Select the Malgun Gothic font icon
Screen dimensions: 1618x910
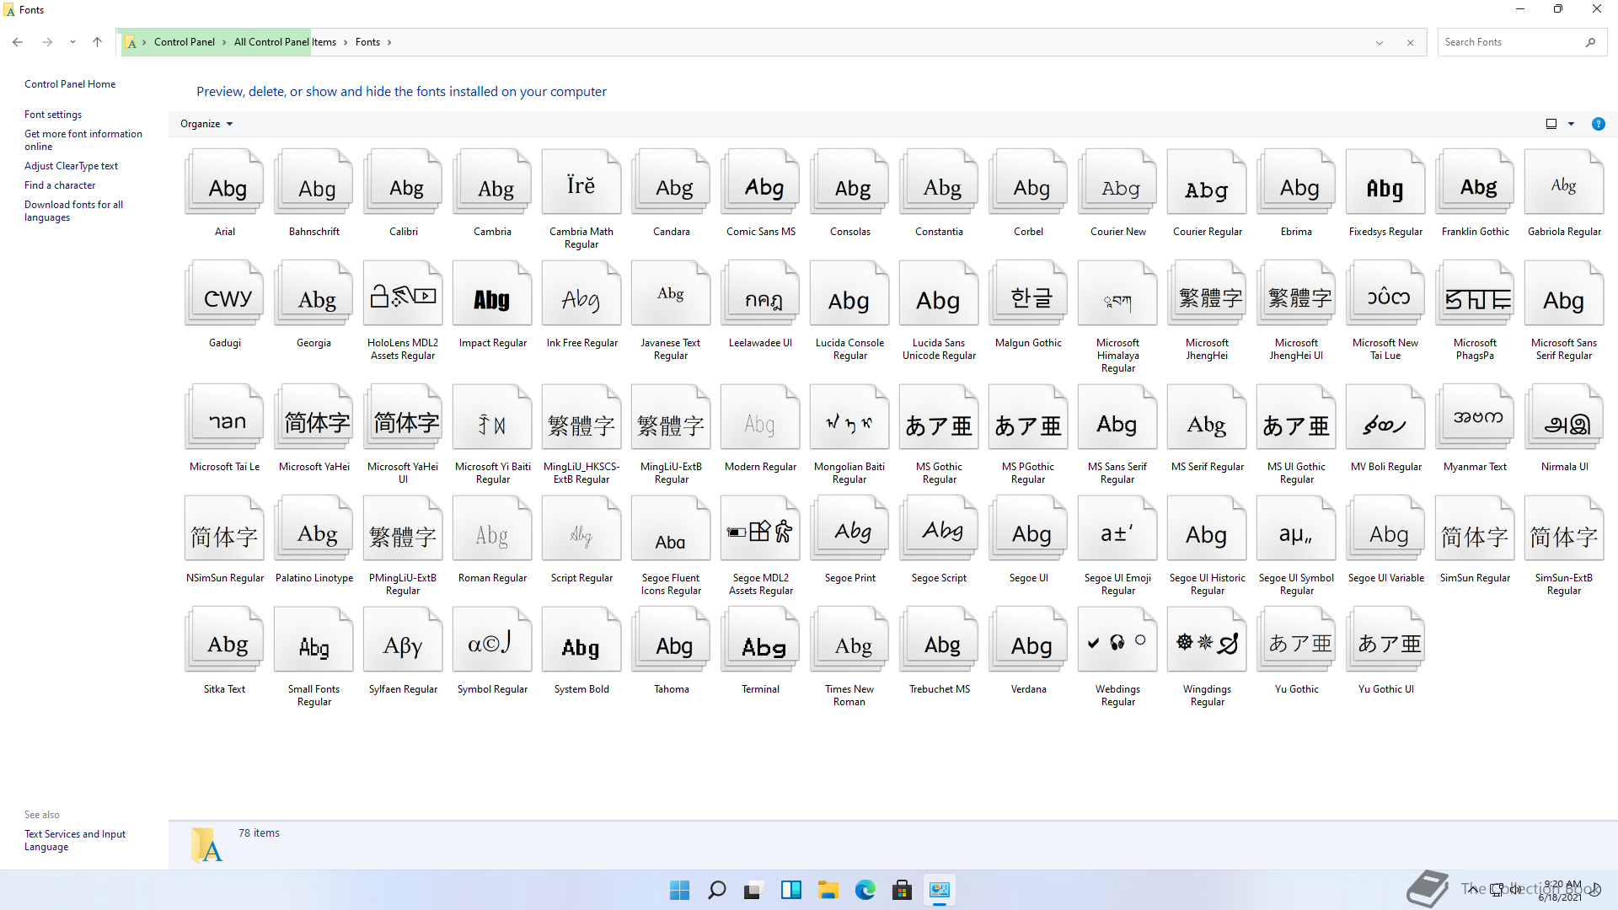[1028, 293]
